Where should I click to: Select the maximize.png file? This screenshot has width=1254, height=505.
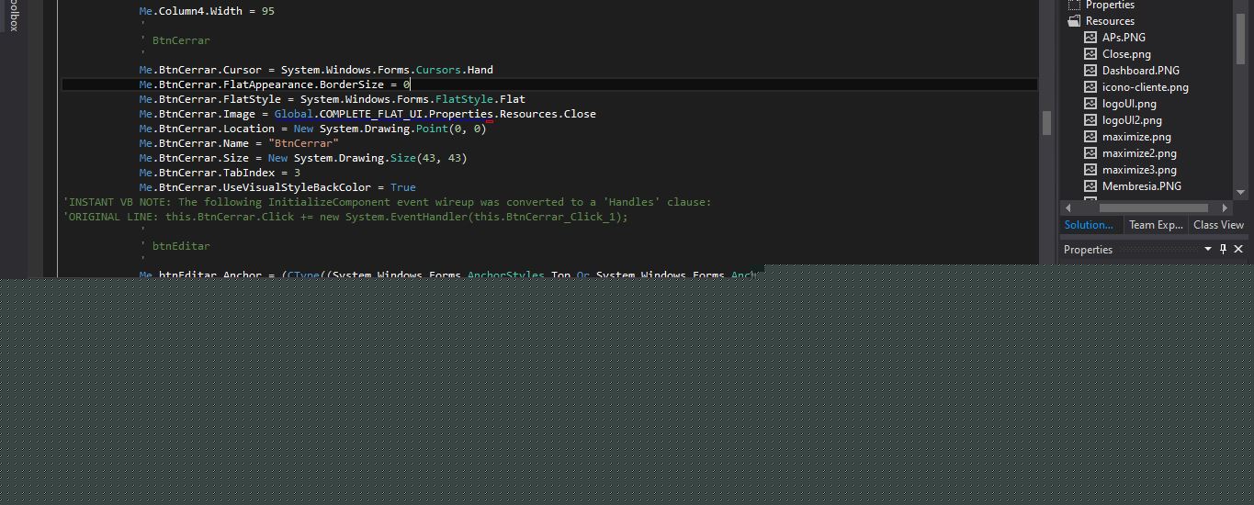(x=1136, y=137)
